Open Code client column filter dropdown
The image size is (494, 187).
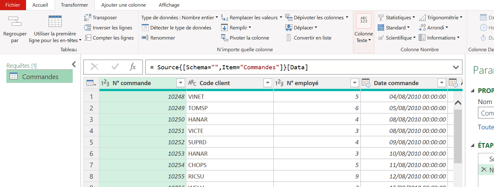point(267,83)
